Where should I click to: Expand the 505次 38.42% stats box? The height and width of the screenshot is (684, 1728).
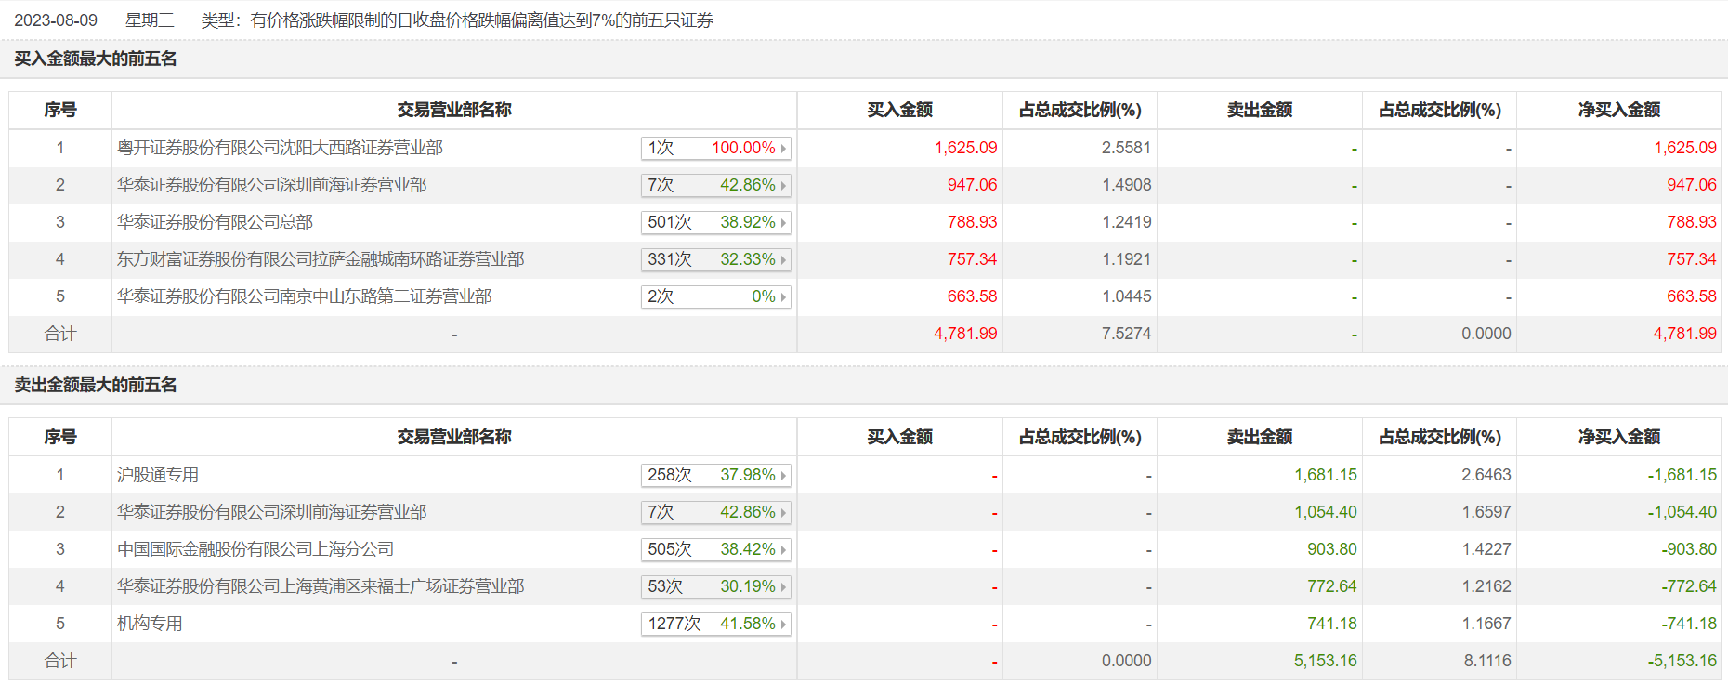click(715, 549)
